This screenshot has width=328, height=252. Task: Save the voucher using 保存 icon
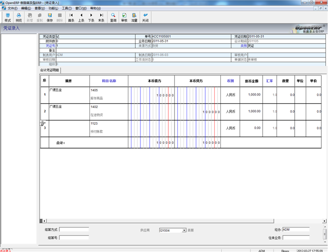coord(49,17)
